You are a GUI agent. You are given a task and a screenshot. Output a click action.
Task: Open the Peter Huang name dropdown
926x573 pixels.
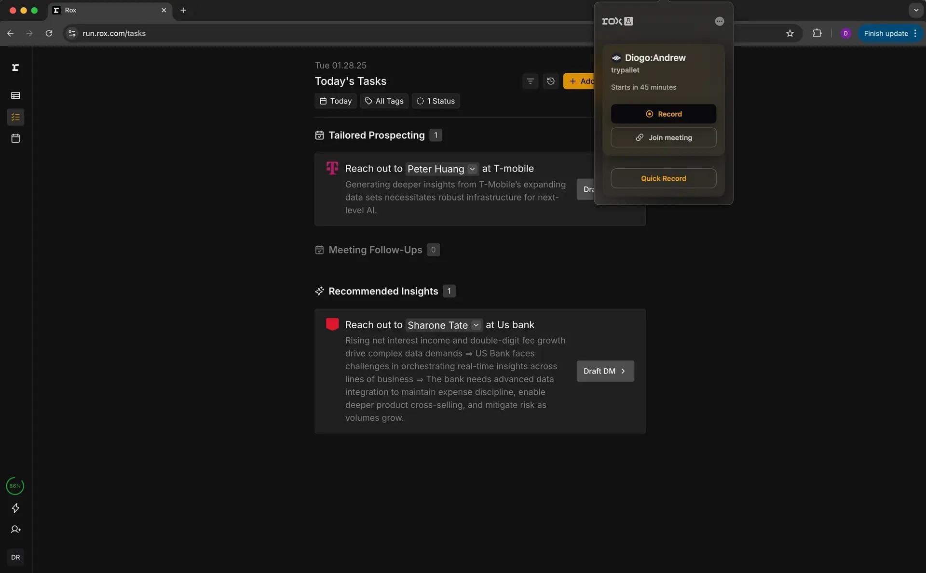472,169
